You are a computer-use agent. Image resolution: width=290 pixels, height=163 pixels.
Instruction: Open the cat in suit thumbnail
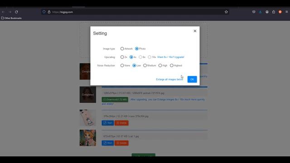coord(88,138)
